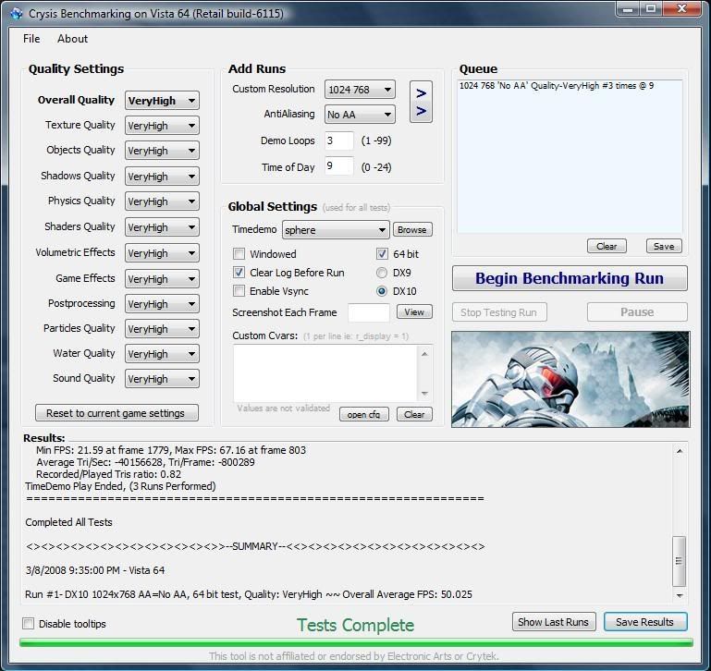Image resolution: width=711 pixels, height=671 pixels.
Task: Uncheck the 64 bit checkbox
Action: click(x=382, y=253)
